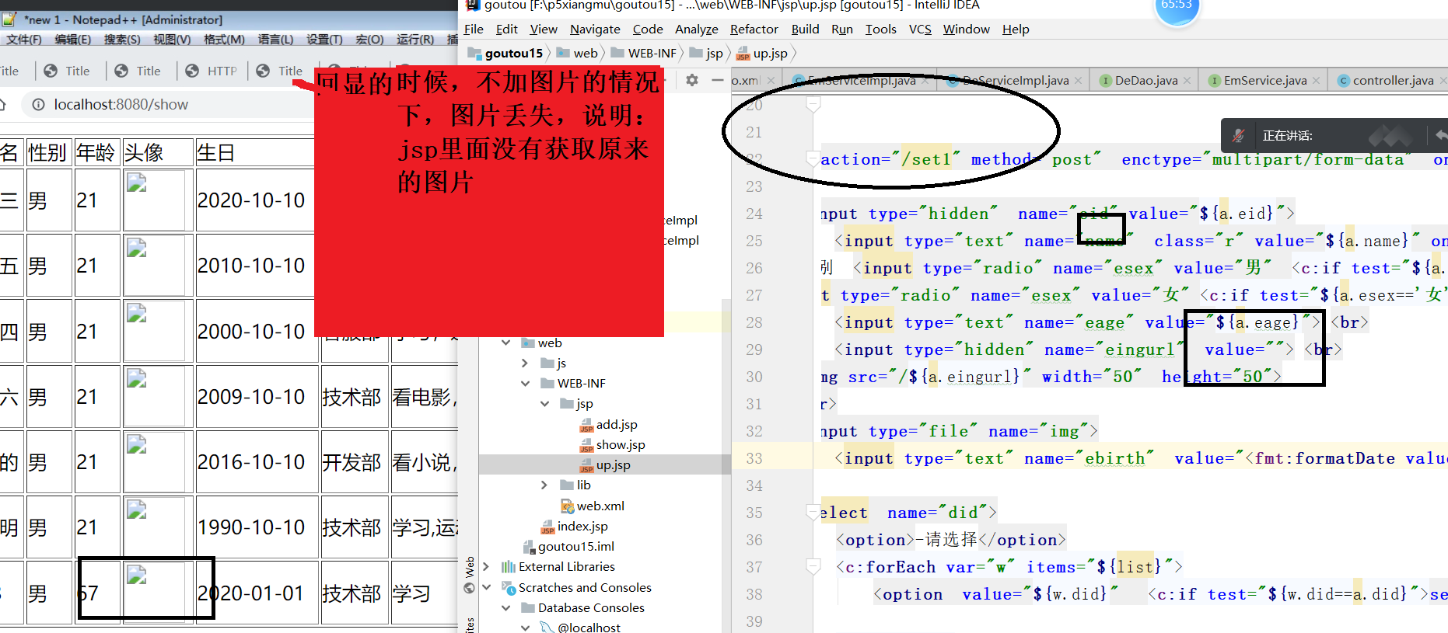Click the muted microphone icon in speaking overlay
1448x633 pixels.
tap(1239, 136)
